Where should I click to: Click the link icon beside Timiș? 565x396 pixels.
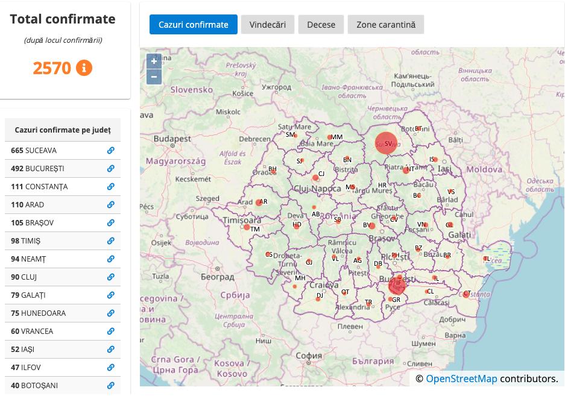[x=111, y=241]
